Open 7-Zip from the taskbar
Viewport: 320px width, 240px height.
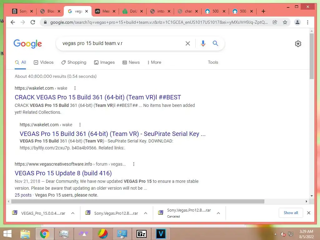click(x=142, y=234)
